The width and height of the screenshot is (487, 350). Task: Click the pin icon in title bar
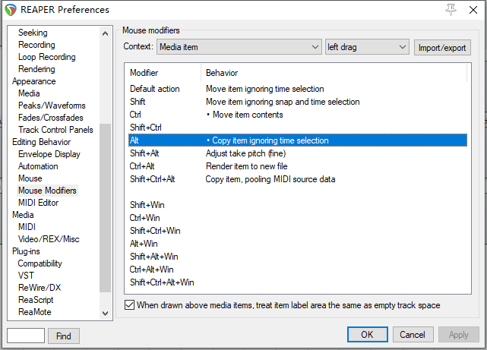coord(451,10)
